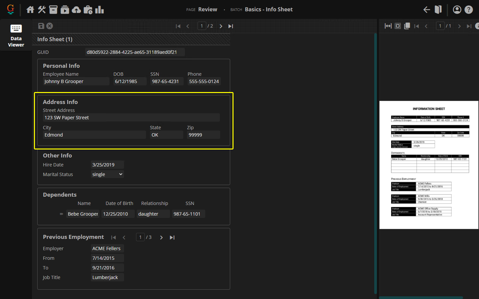479x299 pixels.
Task: Click the cancel X circle icon
Action: click(x=50, y=26)
